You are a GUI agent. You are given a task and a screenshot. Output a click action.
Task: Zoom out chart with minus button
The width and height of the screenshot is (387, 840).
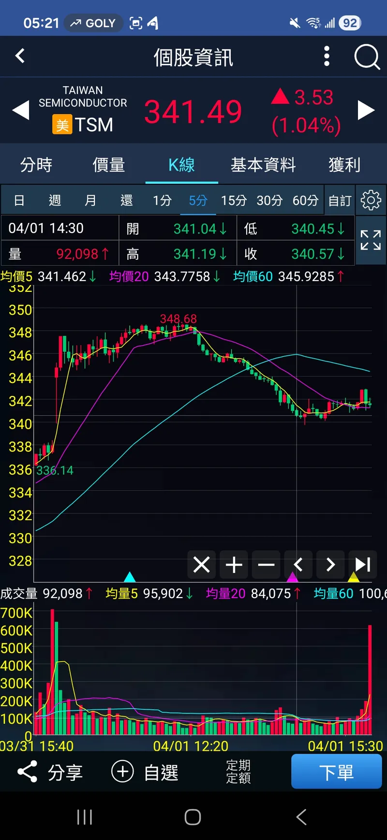(x=266, y=565)
